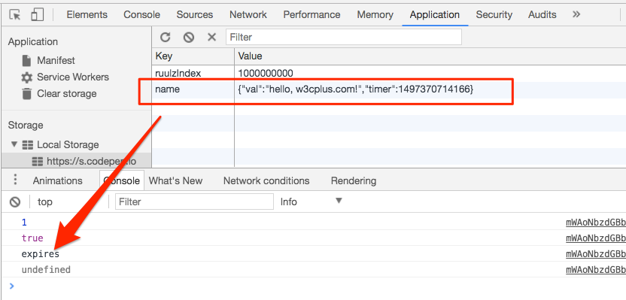Open the Service Workers section
This screenshot has width=626, height=300.
pos(73,77)
